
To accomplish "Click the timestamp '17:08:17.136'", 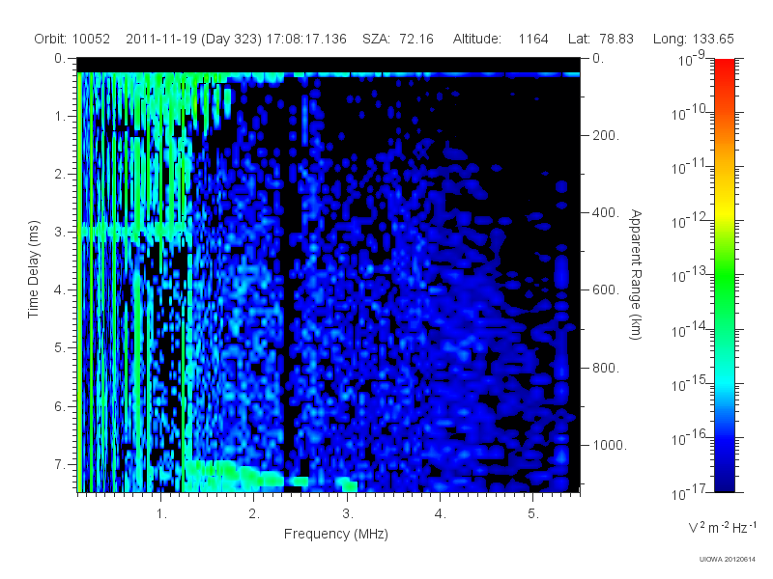I will click(x=306, y=39).
